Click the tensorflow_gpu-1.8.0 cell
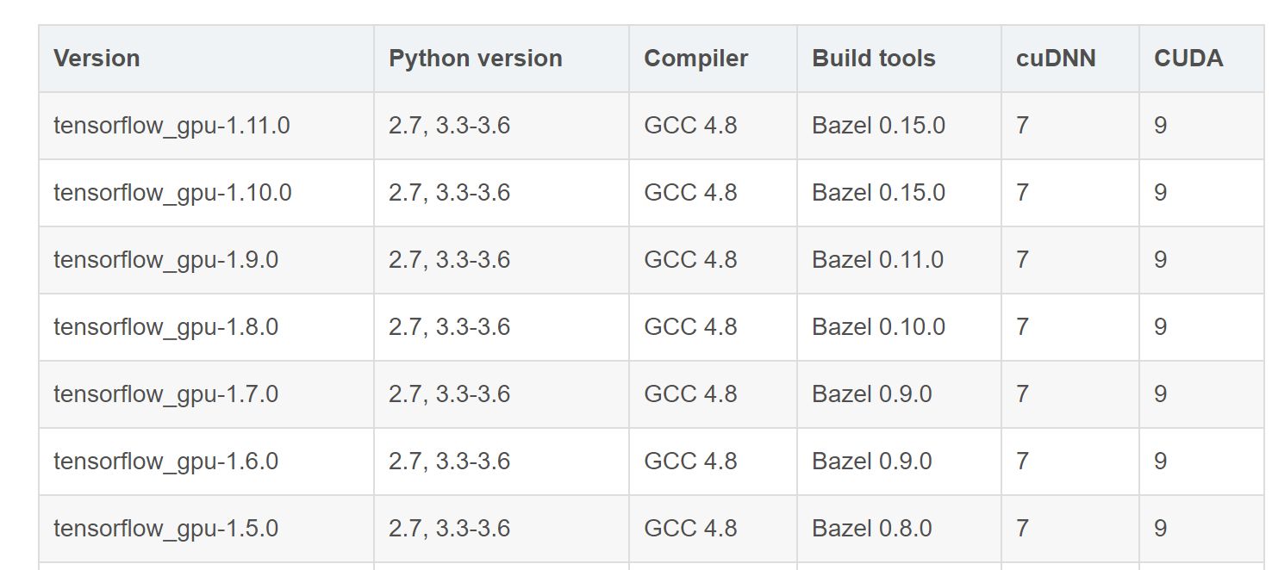The image size is (1272, 570). [207, 327]
